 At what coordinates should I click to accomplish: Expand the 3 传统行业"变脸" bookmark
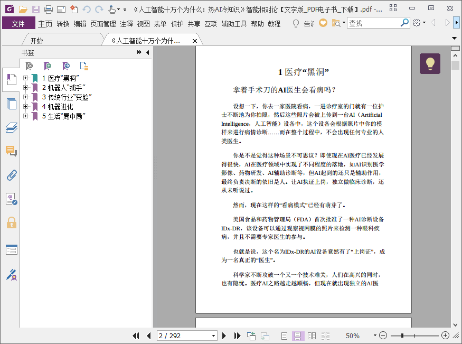click(26, 97)
